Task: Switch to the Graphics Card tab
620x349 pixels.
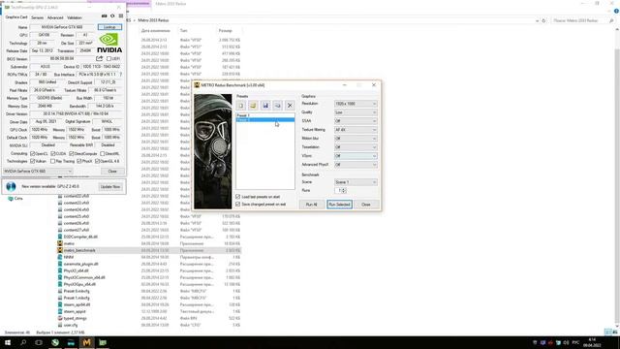Action: click(16, 17)
